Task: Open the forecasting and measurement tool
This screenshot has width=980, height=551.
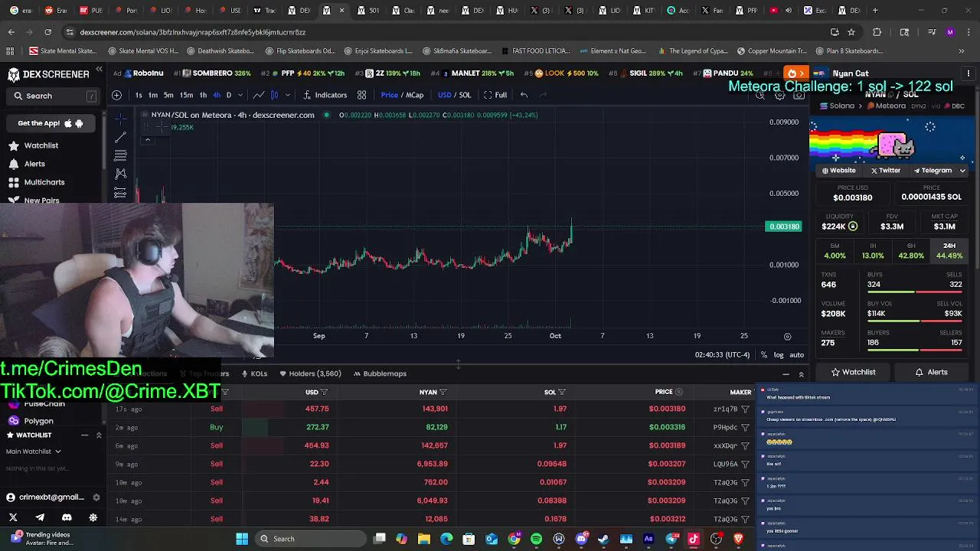Action: click(x=120, y=192)
